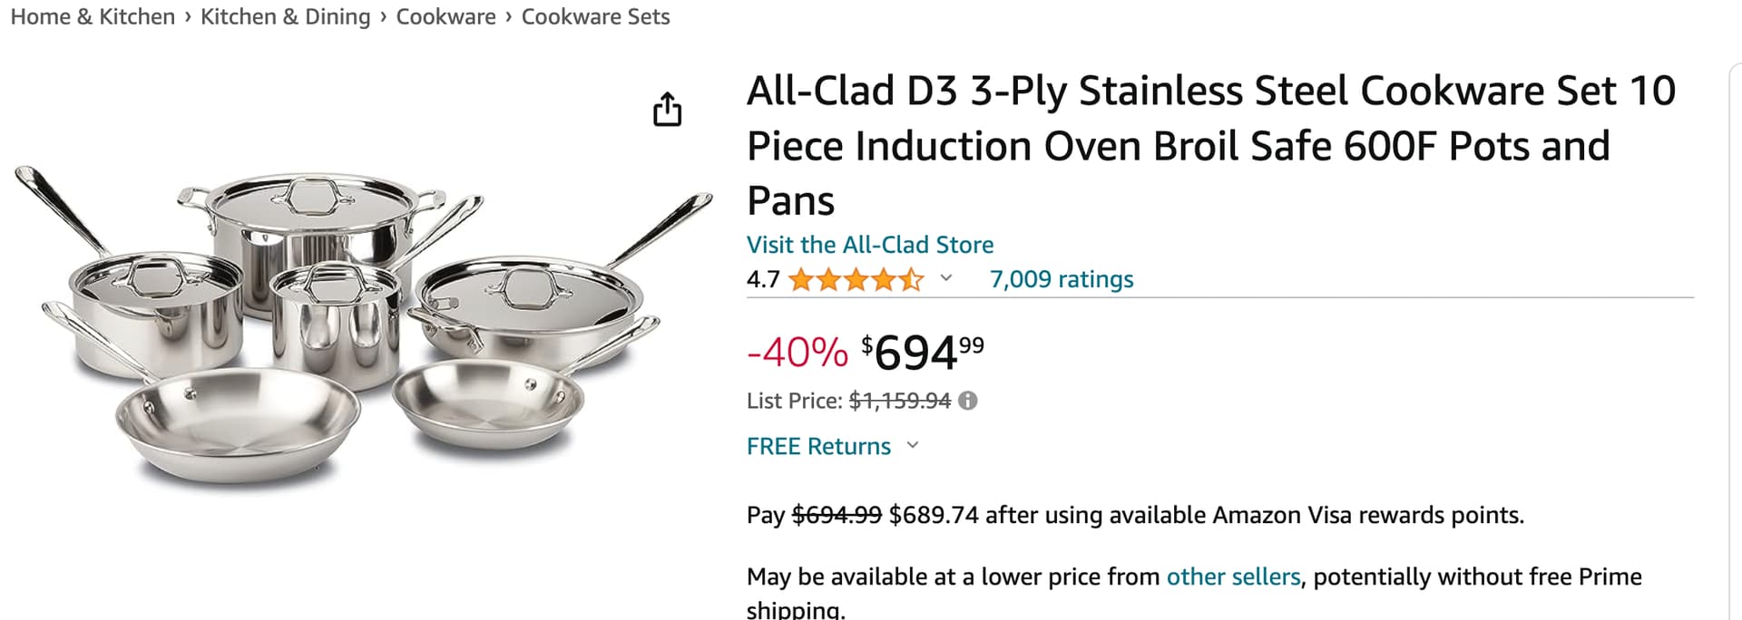Navigate to the Cookware breadcrumb category
Viewport: 1742px width, 620px height.
point(445,16)
